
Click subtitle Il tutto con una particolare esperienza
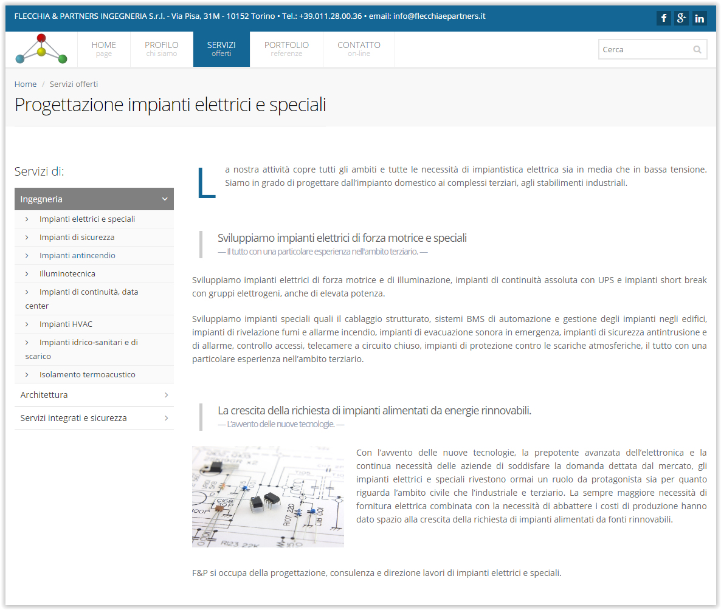click(x=323, y=252)
